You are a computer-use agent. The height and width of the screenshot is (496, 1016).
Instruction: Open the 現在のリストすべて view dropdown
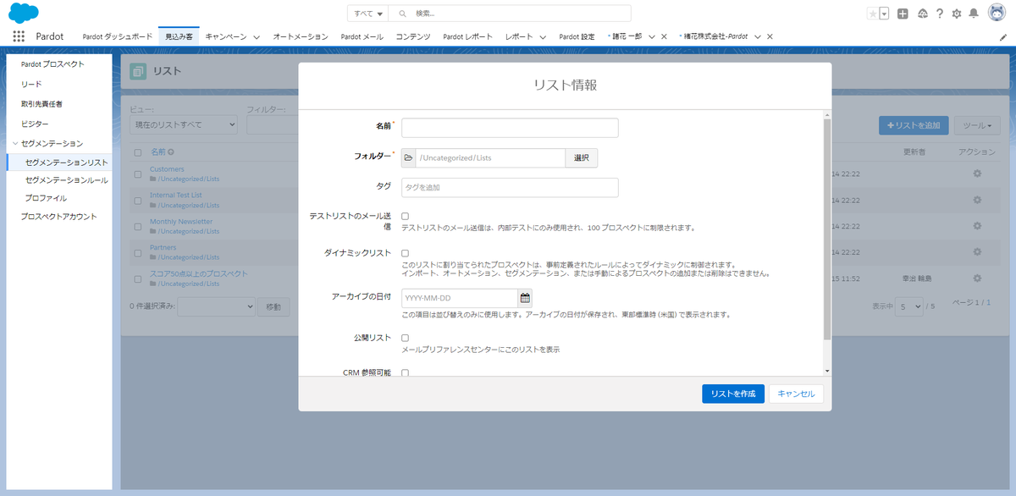tap(184, 124)
